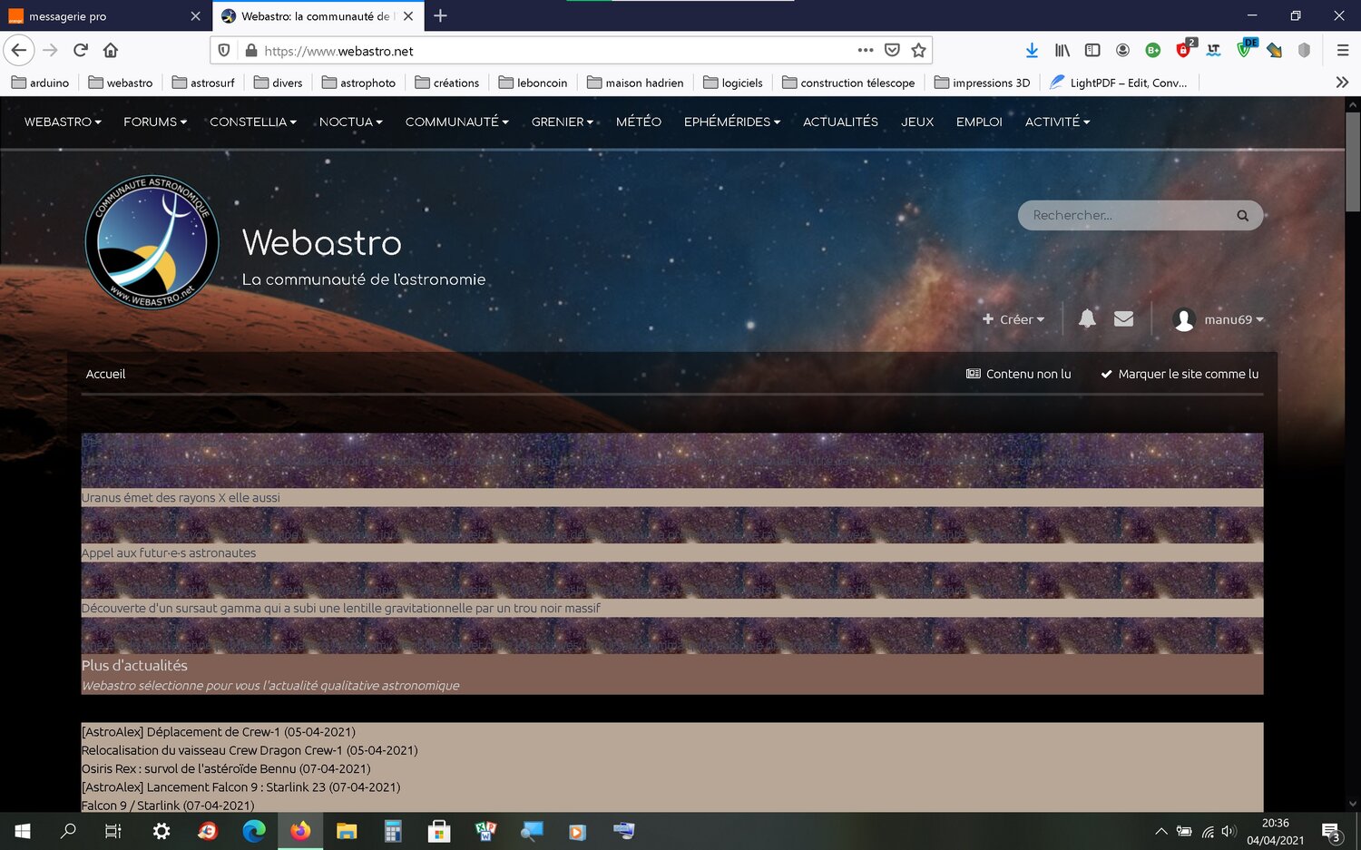Click the green shield DE extension
1361x850 pixels.
tap(1246, 48)
